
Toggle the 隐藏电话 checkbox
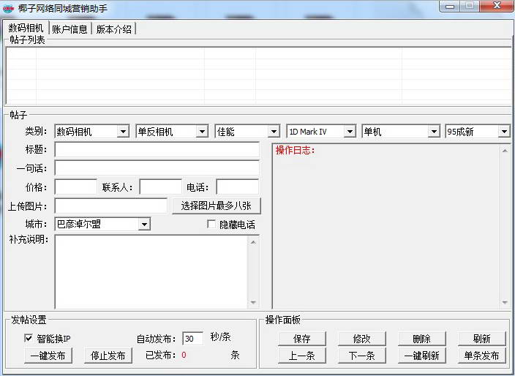(x=212, y=225)
